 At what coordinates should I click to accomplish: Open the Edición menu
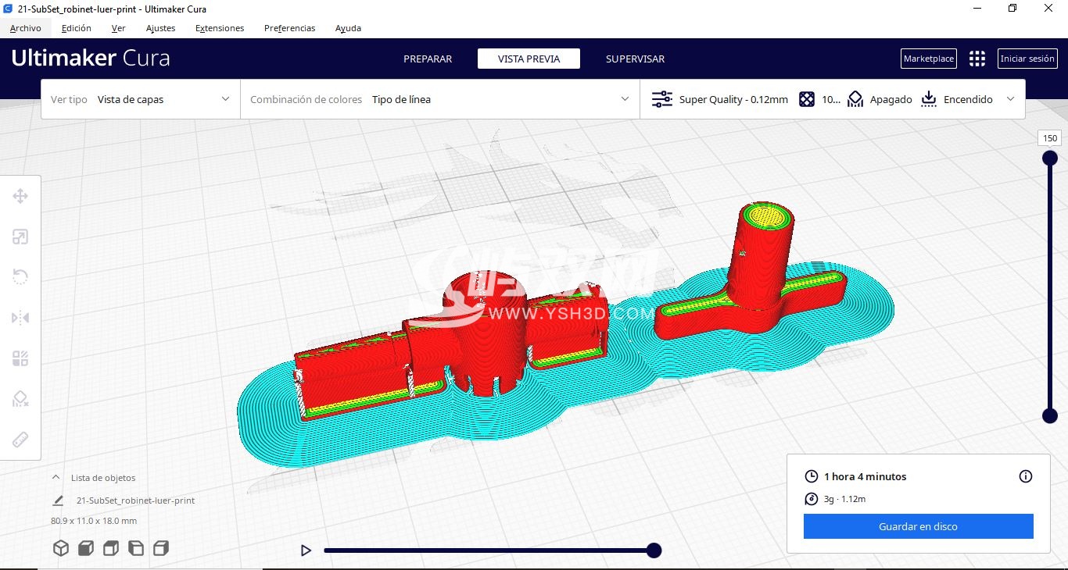[77, 28]
